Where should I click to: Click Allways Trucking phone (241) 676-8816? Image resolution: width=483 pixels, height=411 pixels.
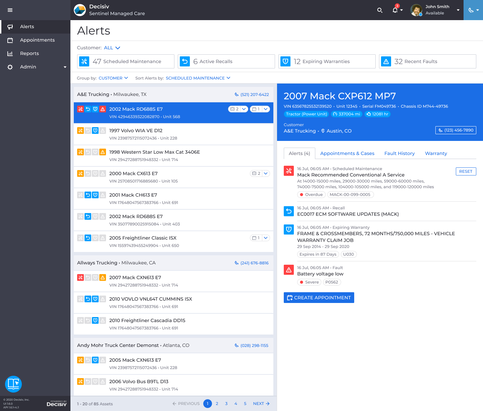coord(252,263)
